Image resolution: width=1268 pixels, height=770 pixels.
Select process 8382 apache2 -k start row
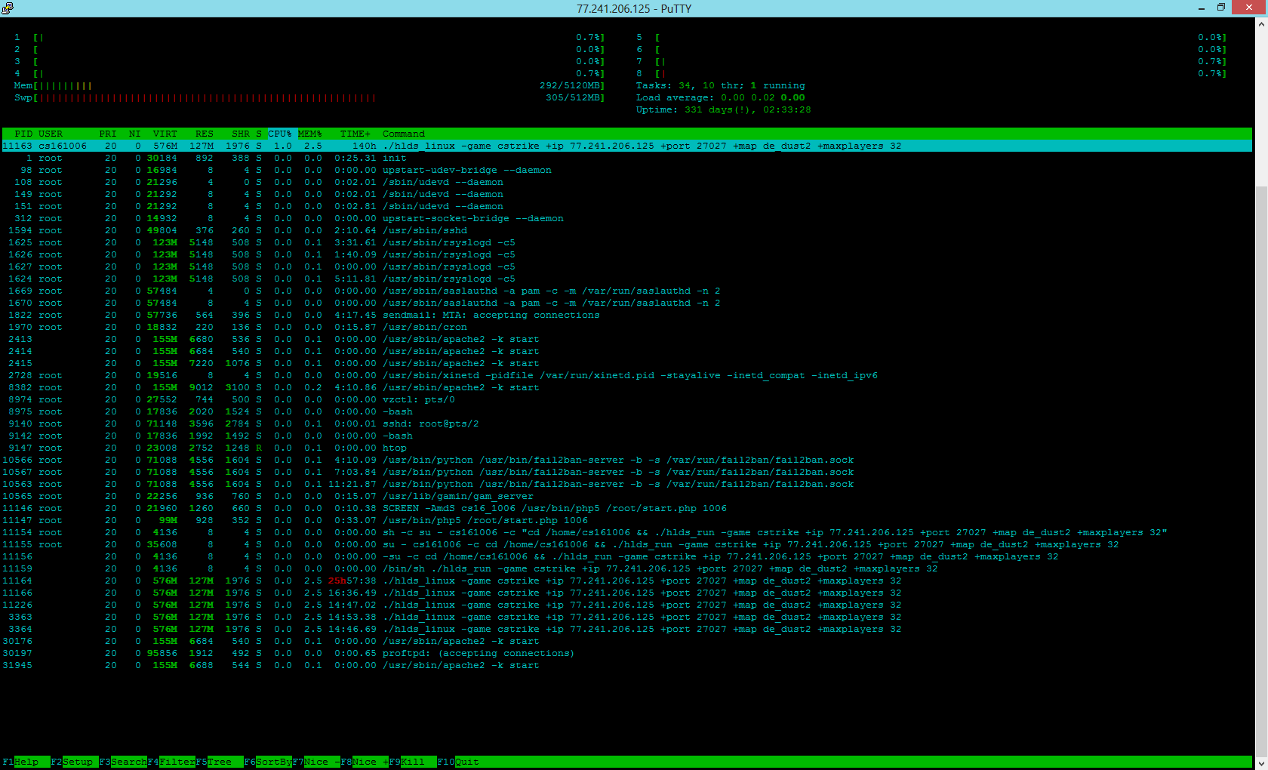[626, 387]
